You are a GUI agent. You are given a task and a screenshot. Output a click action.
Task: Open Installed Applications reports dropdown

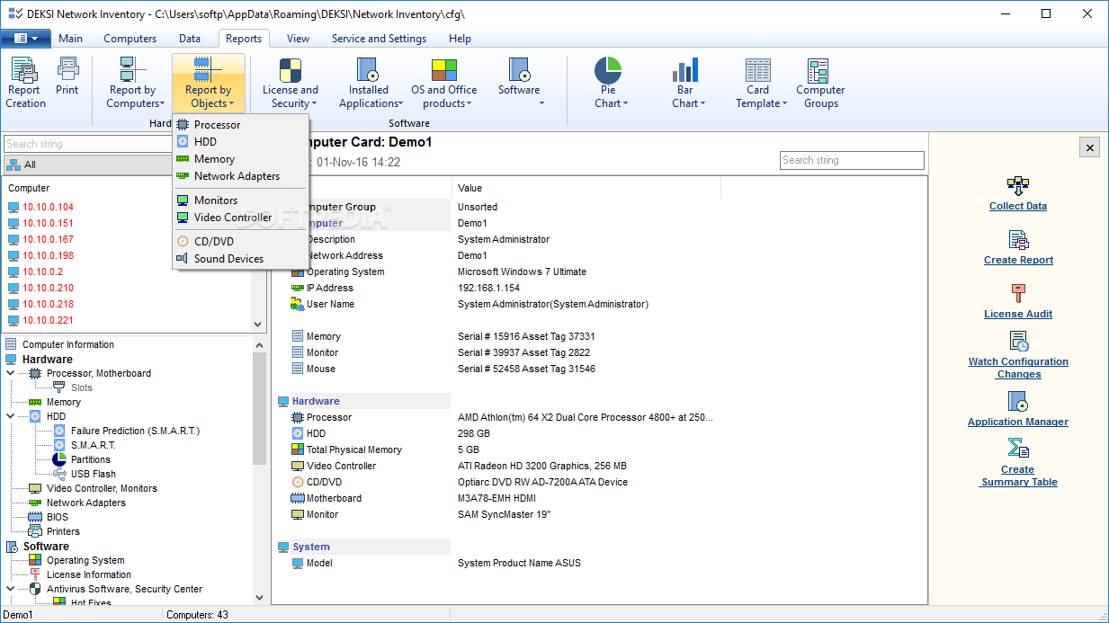point(369,83)
